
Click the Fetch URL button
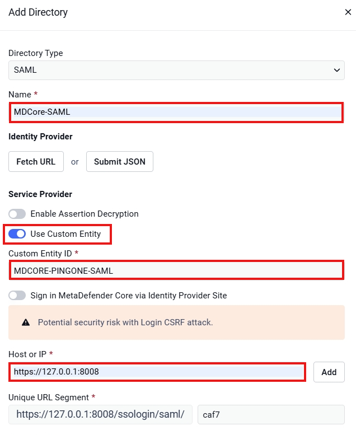point(36,161)
